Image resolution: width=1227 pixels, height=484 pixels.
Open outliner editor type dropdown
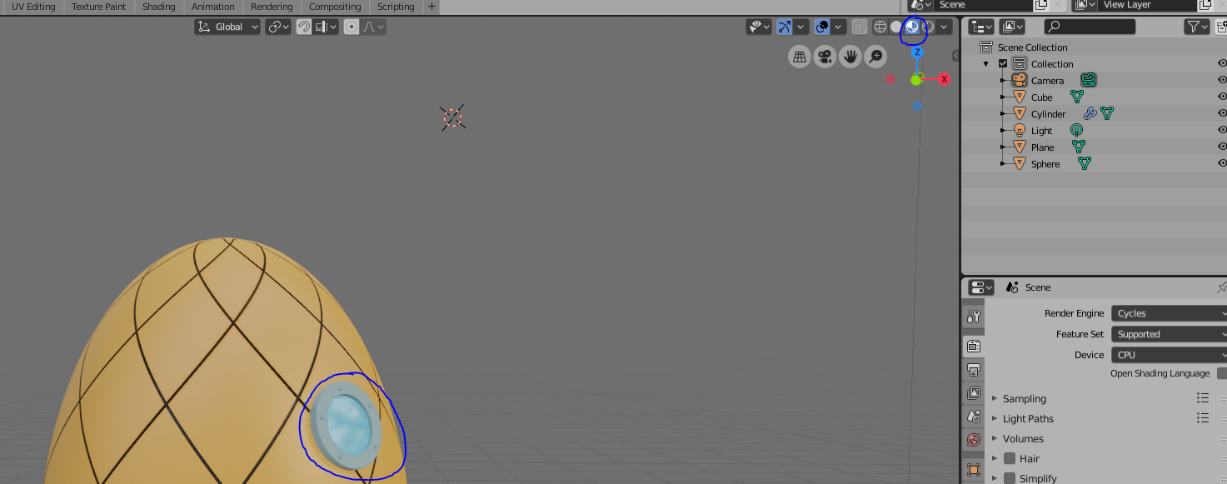(981, 27)
